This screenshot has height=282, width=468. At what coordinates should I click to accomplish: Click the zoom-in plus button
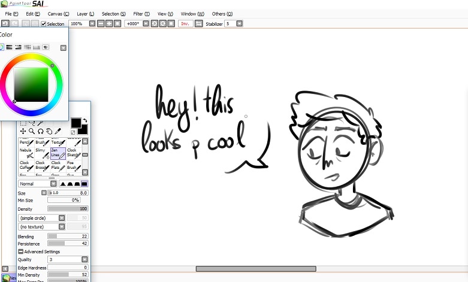click(109, 23)
